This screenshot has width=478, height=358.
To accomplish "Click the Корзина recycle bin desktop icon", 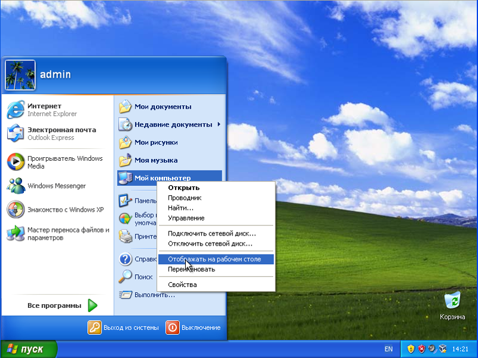I will pyautogui.click(x=452, y=301).
